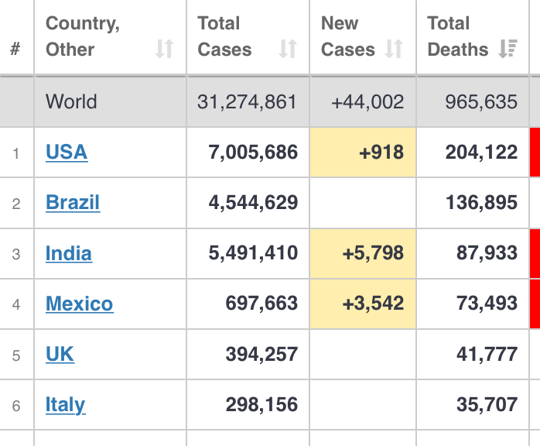Sort table by New Cases arrows
The width and height of the screenshot is (540, 446).
(394, 49)
